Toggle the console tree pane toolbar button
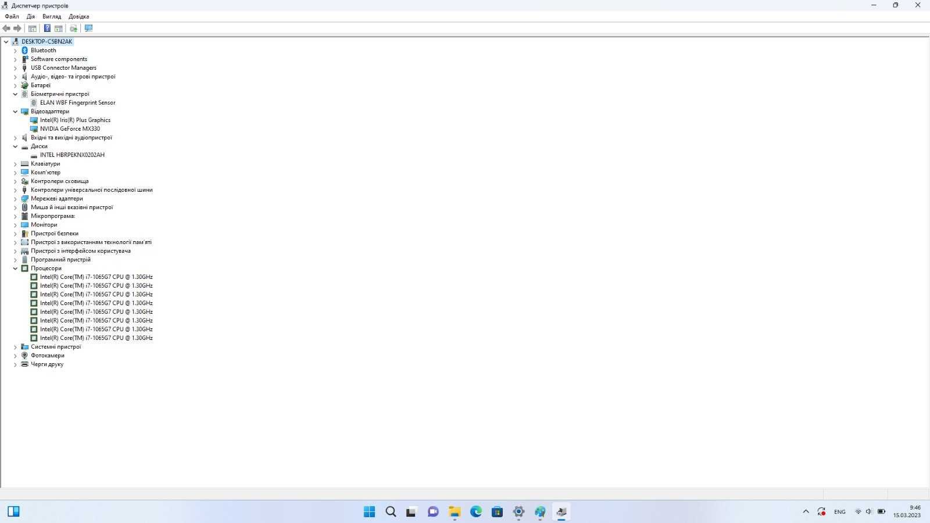 (33, 28)
